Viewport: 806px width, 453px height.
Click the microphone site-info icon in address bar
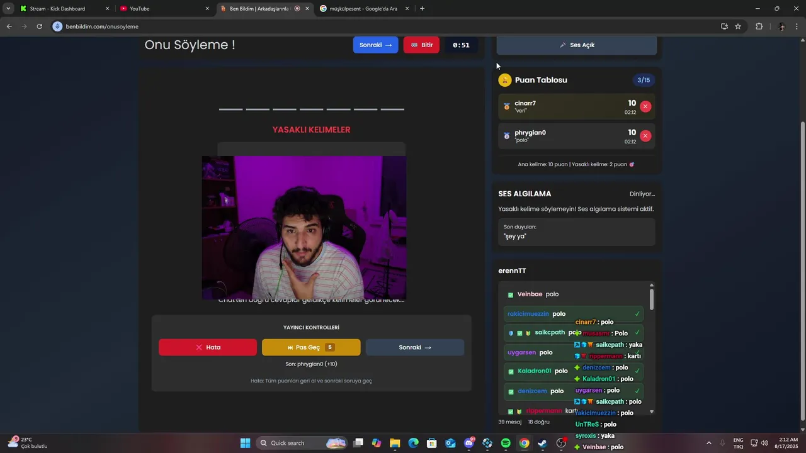[x=58, y=26]
